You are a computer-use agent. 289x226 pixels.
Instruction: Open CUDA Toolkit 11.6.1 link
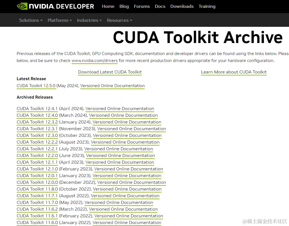37,216
